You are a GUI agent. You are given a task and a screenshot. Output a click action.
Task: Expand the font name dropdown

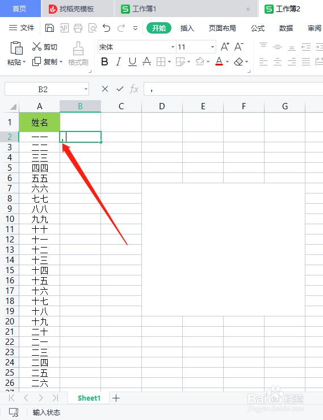pyautogui.click(x=173, y=47)
